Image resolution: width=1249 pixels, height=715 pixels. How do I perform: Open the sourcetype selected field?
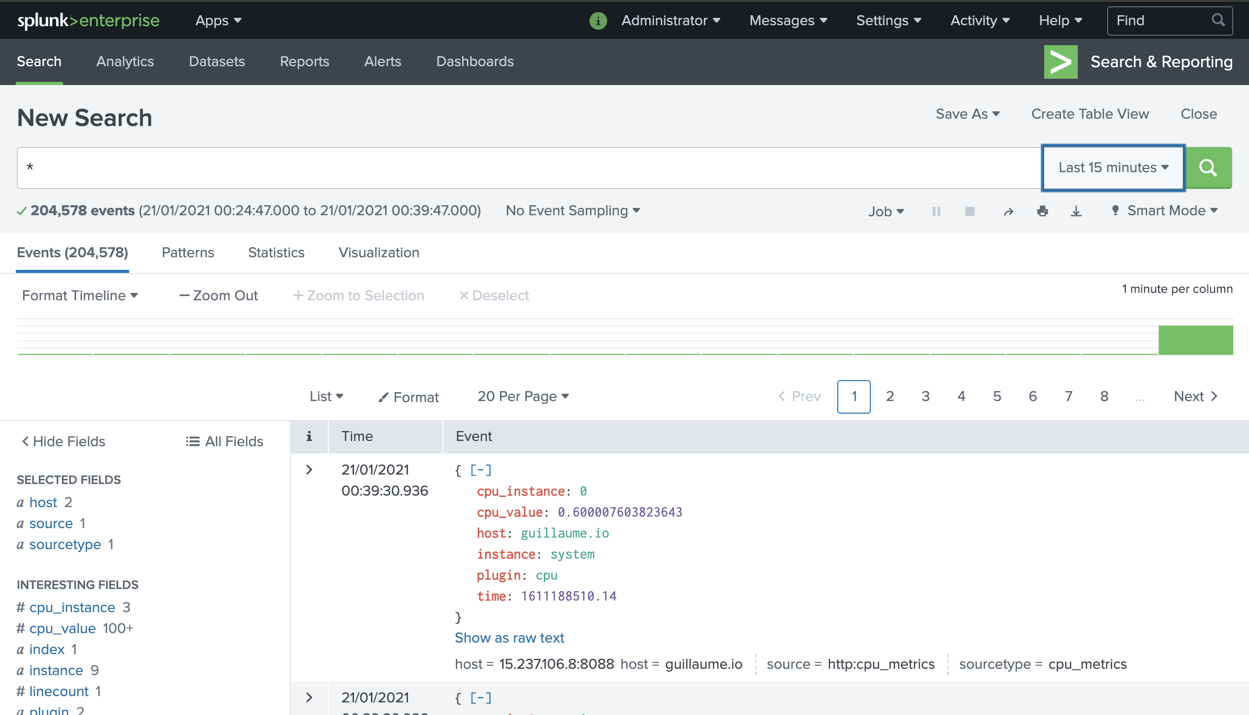tap(65, 544)
